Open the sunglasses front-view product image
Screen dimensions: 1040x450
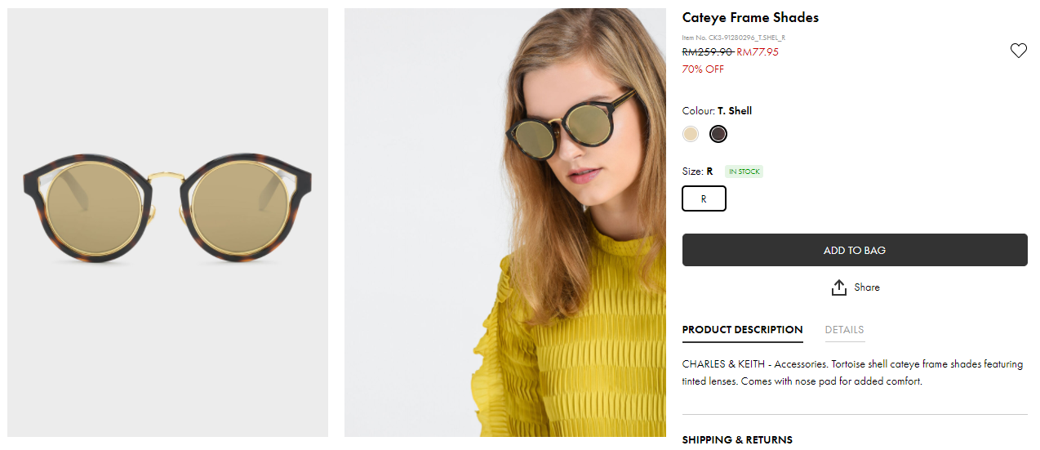pyautogui.click(x=167, y=222)
